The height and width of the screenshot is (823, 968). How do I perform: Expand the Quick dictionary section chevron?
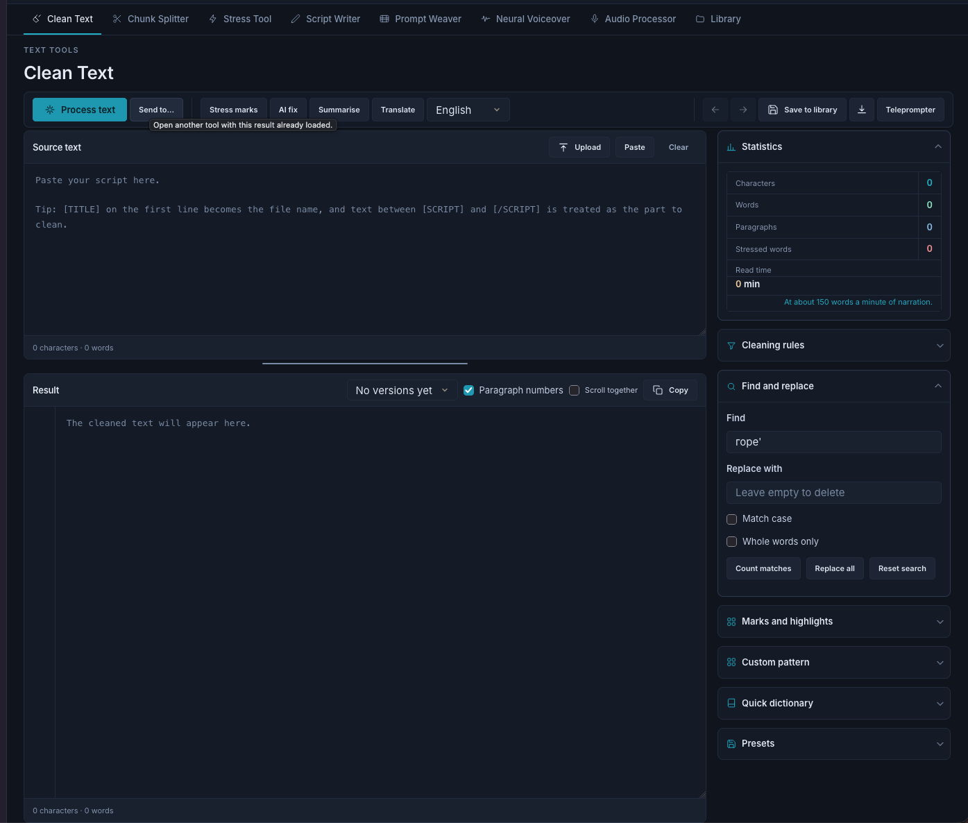pyautogui.click(x=940, y=704)
